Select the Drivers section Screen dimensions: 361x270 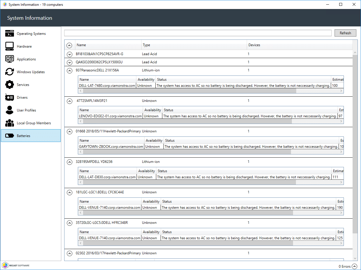coord(31,98)
